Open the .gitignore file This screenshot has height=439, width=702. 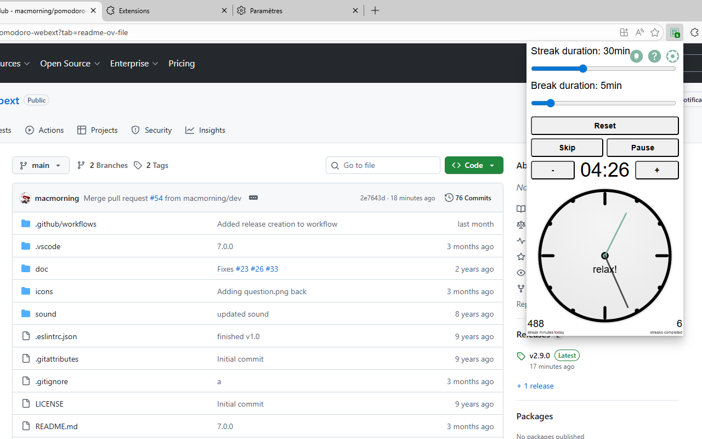point(52,381)
